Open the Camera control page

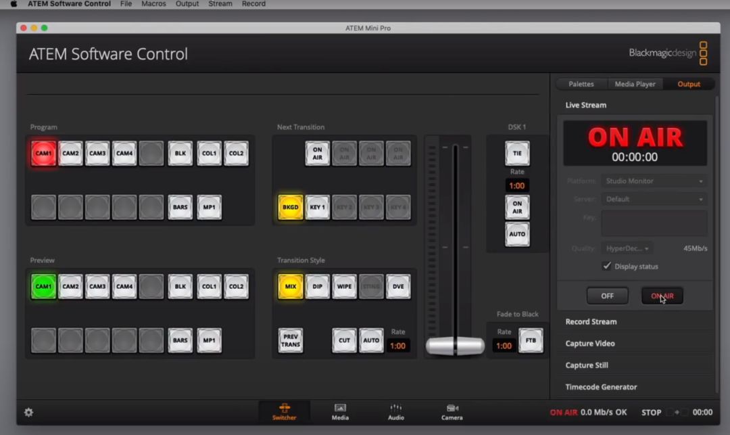[452, 412]
